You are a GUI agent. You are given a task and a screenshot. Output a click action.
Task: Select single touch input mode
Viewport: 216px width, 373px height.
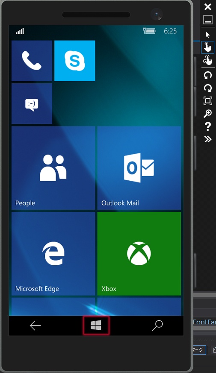pos(208,47)
